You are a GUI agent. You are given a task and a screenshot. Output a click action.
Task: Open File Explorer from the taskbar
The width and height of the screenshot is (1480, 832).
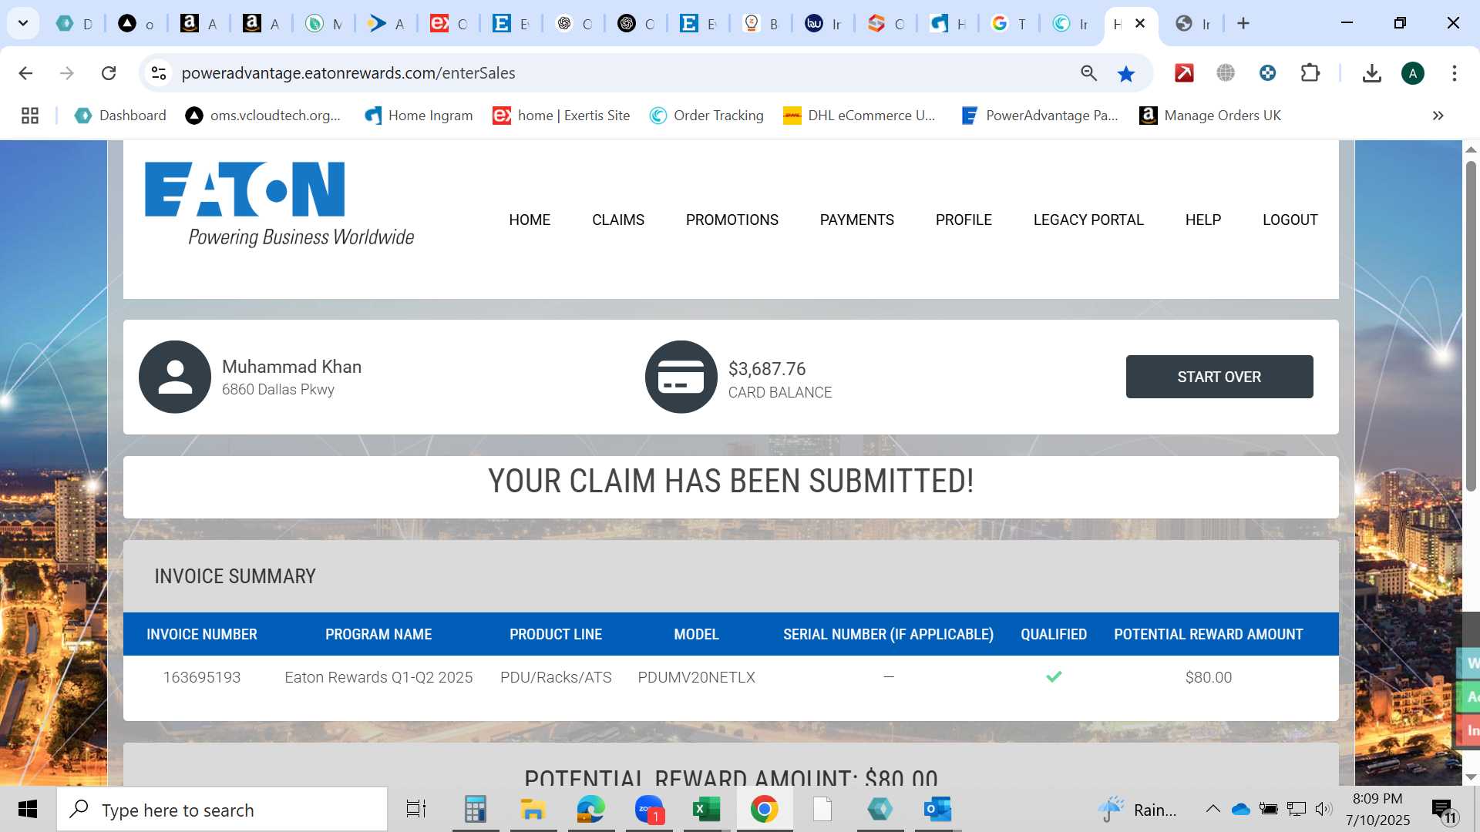[533, 809]
